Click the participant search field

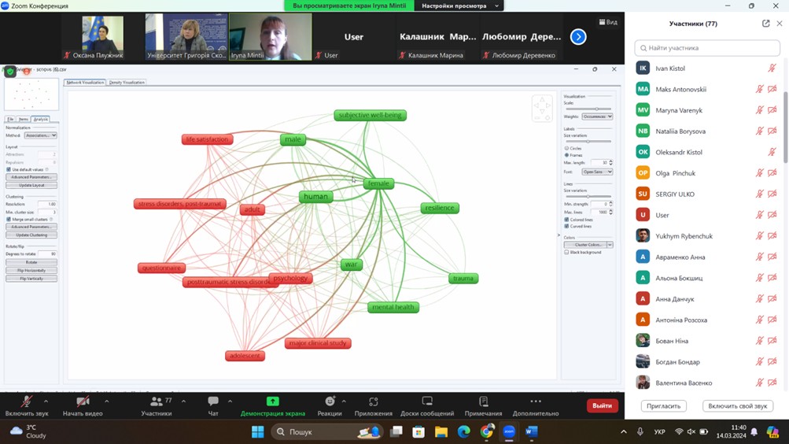click(707, 48)
